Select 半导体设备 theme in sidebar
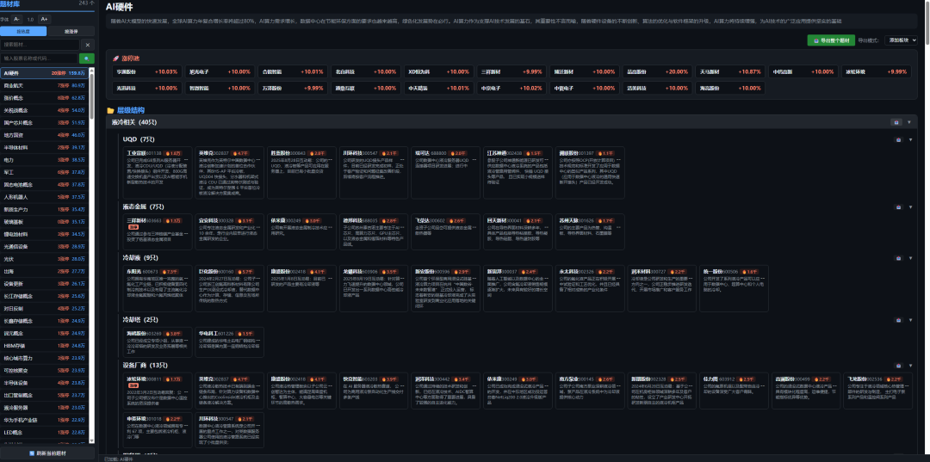 pos(45,383)
